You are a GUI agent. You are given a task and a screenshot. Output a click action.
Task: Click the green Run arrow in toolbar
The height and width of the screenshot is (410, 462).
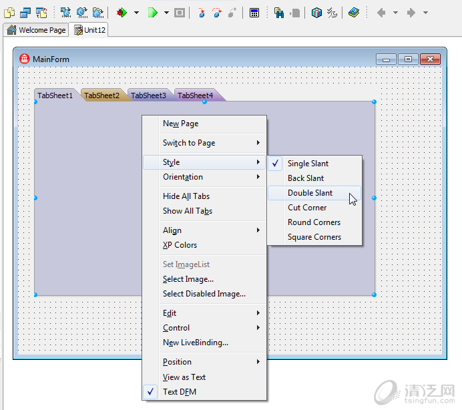point(153,13)
